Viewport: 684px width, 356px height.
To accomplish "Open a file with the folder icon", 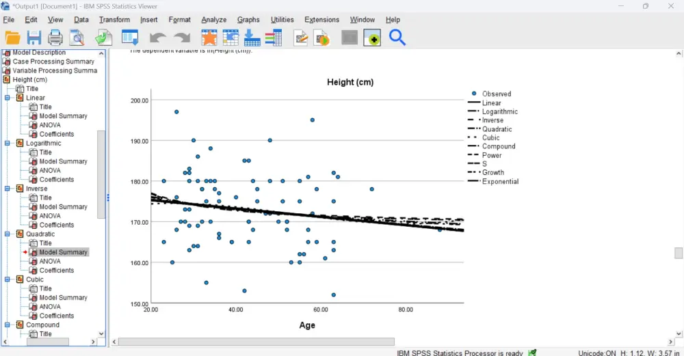I will pos(12,38).
